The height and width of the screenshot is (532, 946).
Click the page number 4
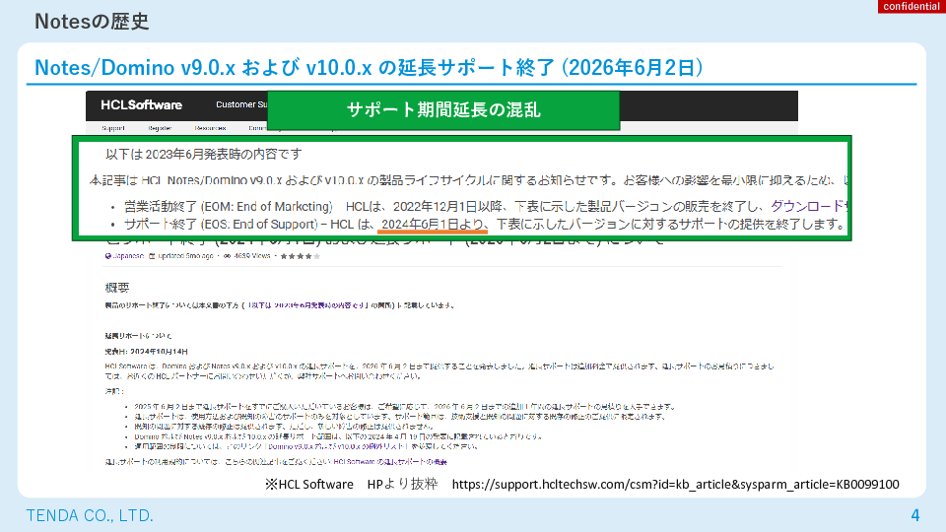(914, 515)
